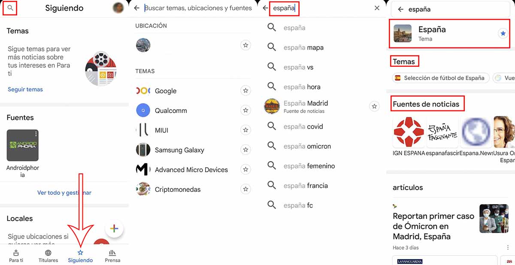
Task: Select the Selección de fútbol de España chip
Action: [x=440, y=78]
